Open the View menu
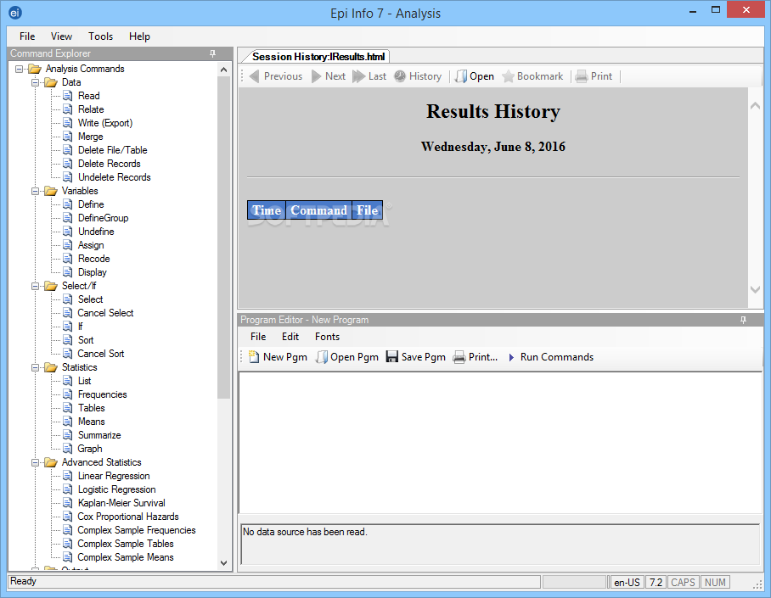Image resolution: width=771 pixels, height=598 pixels. [61, 36]
